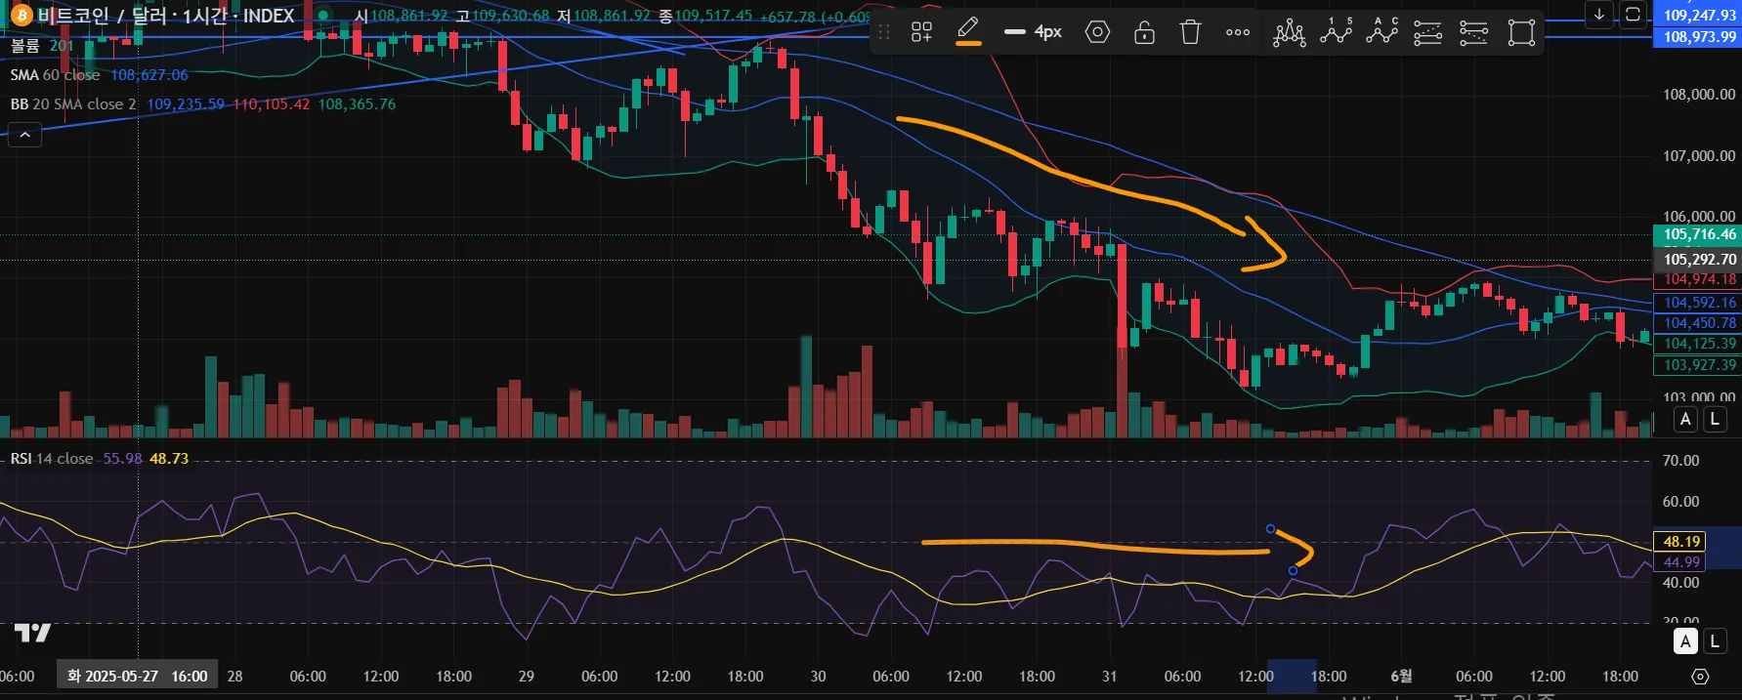Image resolution: width=1742 pixels, height=700 pixels.
Task: Click the 103,927.39 price label
Action: coord(1697,365)
